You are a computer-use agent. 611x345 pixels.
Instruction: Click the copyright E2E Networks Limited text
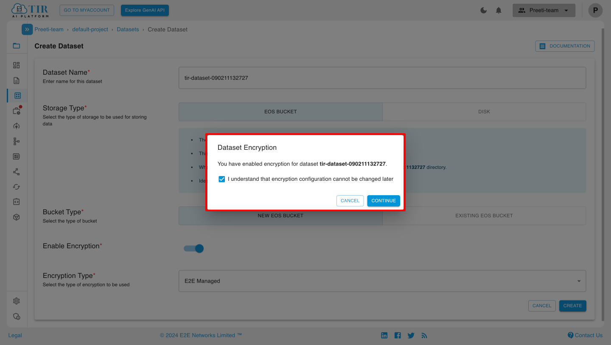(201, 335)
